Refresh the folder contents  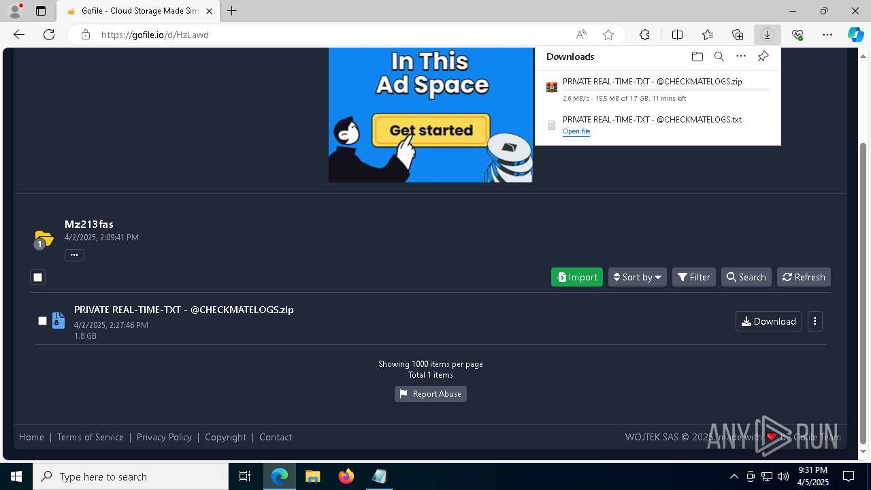click(x=804, y=277)
